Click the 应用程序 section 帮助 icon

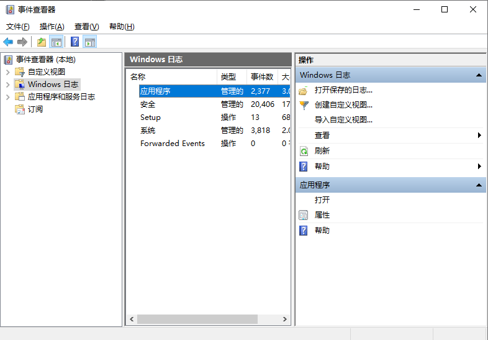(x=304, y=231)
